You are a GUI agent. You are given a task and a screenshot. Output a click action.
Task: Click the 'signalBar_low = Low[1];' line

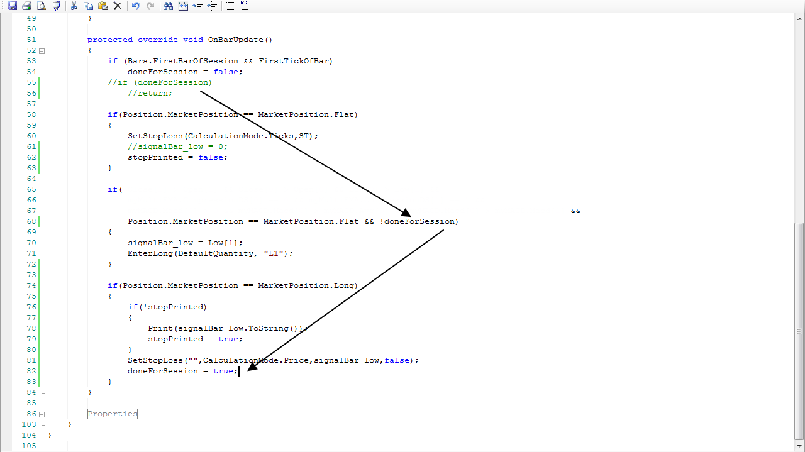pyautogui.click(x=185, y=243)
